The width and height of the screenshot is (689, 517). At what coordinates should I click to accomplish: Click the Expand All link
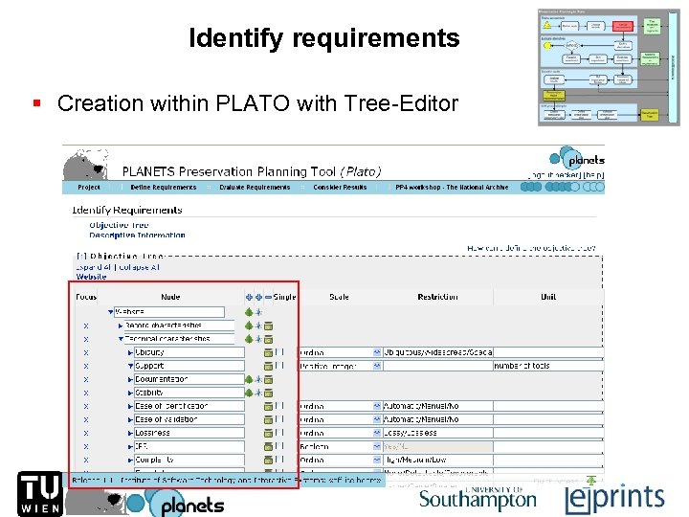coord(94,267)
